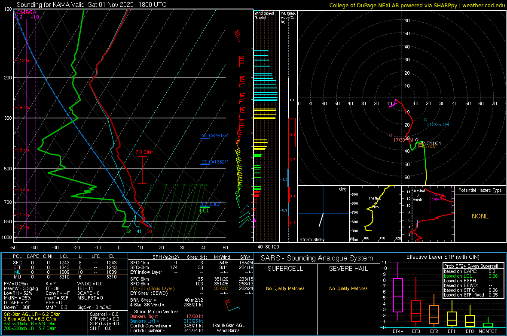Click the red Bunkers Right = line
This screenshot has height=336, width=507.
pyautogui.click(x=167, y=317)
